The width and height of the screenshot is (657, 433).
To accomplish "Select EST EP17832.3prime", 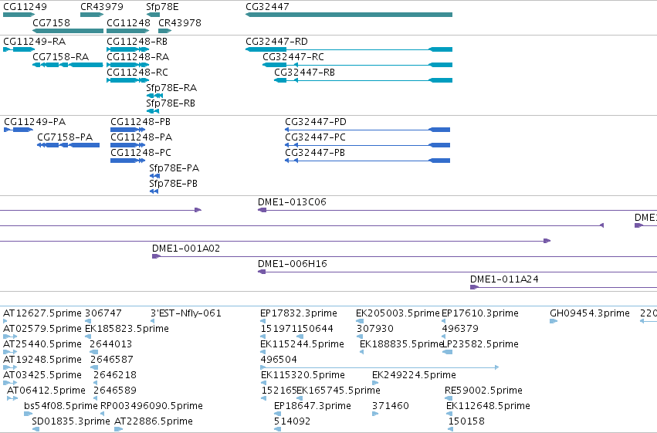I will (262, 321).
